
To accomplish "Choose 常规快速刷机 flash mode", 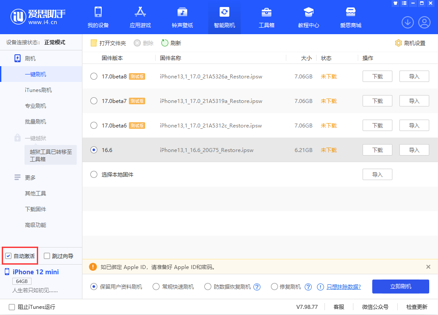I will [156, 287].
